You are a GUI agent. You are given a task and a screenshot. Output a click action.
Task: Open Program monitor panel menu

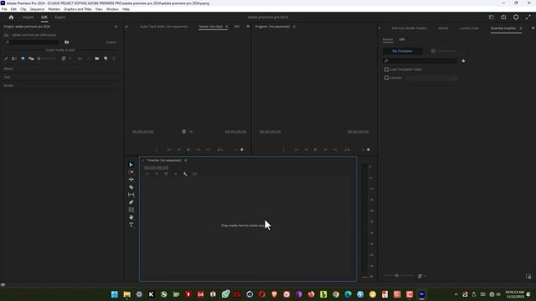pos(294,27)
